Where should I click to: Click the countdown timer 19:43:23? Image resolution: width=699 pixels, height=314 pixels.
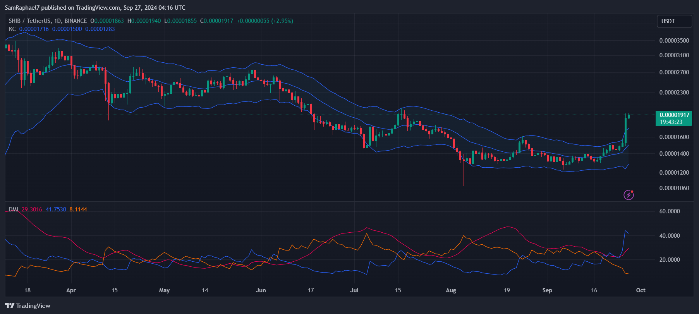pos(671,122)
